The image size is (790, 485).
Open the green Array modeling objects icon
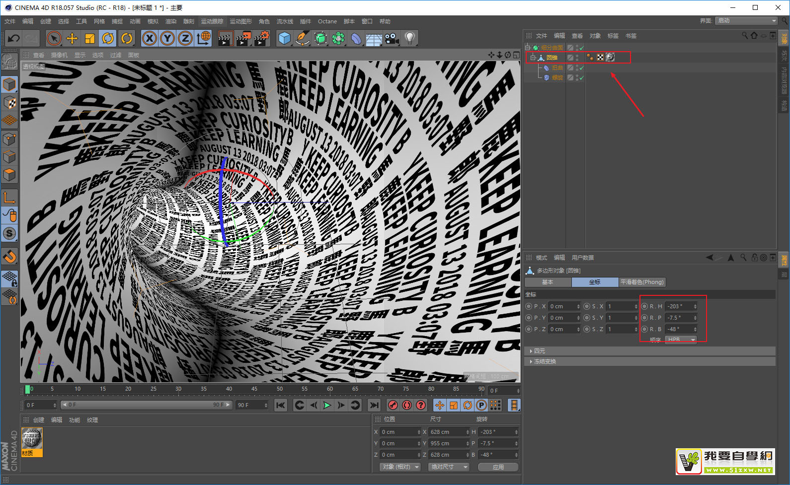(338, 38)
